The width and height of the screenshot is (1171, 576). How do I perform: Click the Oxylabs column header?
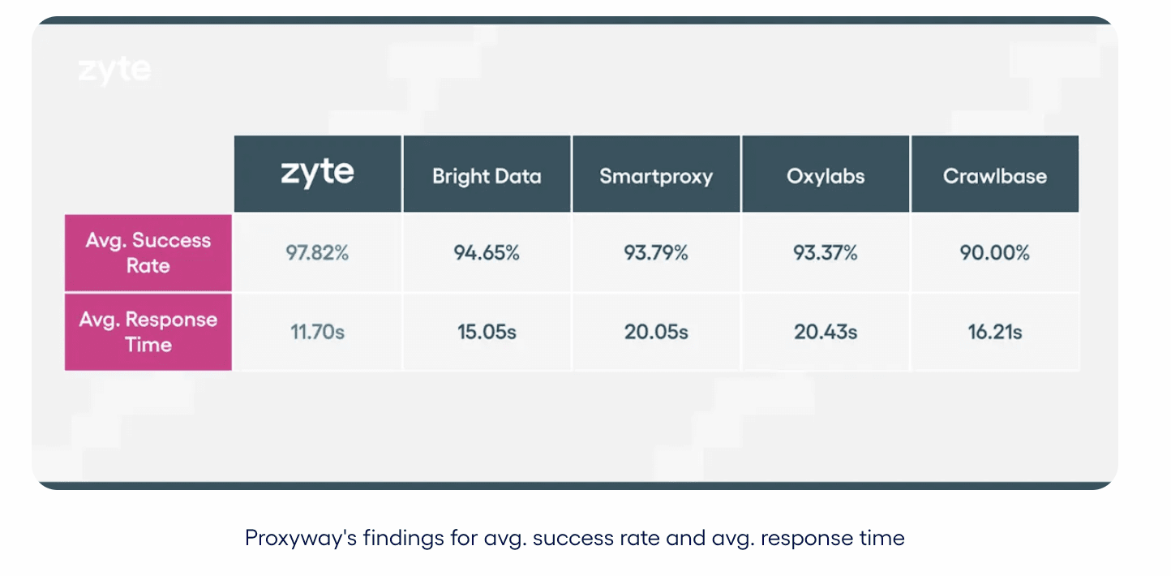(826, 176)
